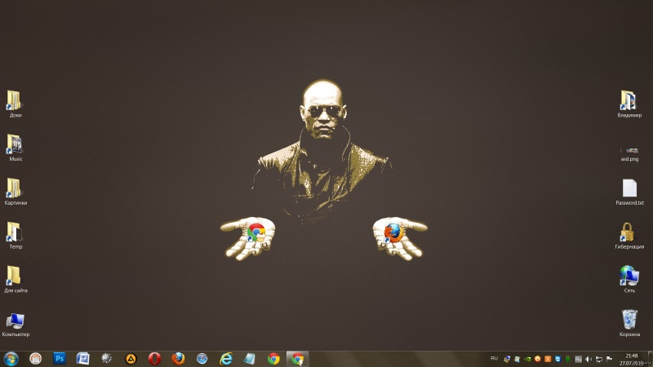
Task: Switch to the highlighted active Chrome taskbar button
Action: pyautogui.click(x=297, y=359)
